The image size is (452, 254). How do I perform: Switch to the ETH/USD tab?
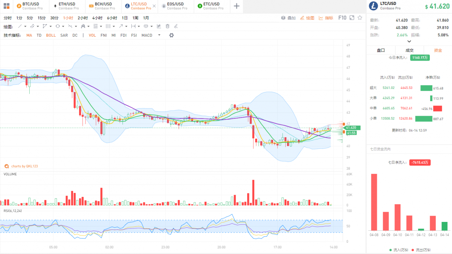point(67,6)
